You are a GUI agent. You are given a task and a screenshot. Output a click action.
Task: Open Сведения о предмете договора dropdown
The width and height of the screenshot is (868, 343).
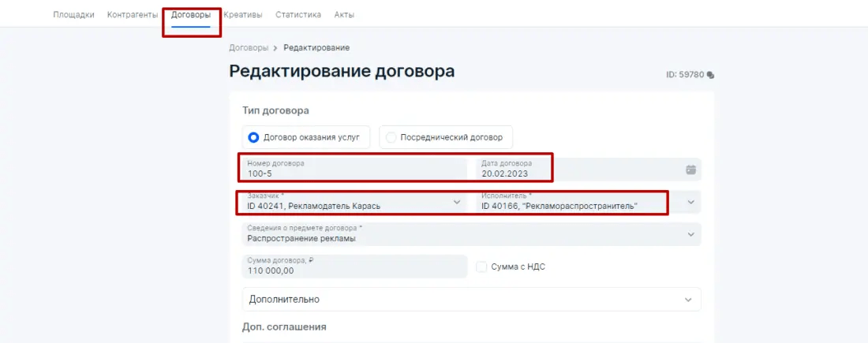[472, 234]
